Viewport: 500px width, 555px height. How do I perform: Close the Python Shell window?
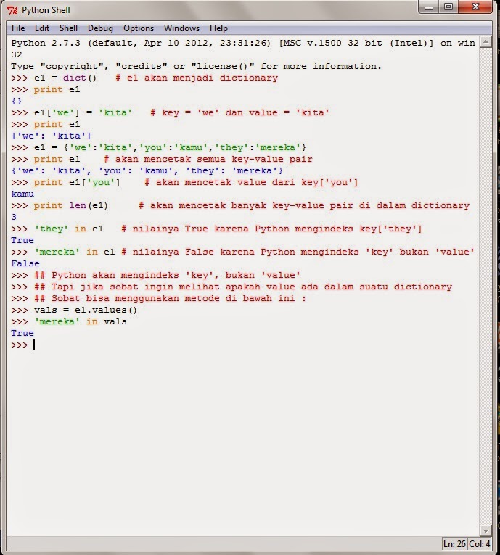[x=475, y=7]
